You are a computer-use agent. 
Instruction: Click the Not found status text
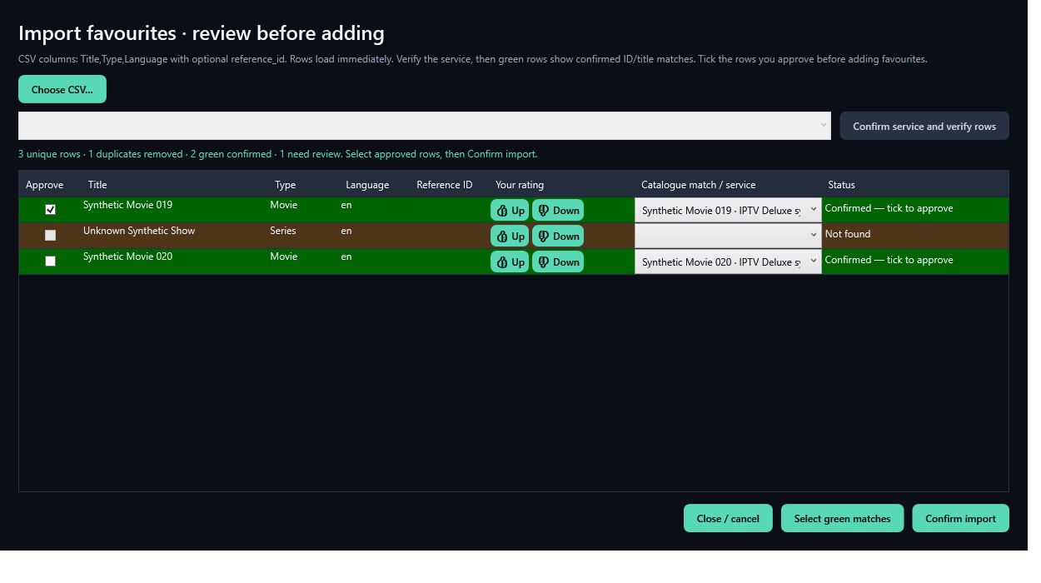point(848,234)
